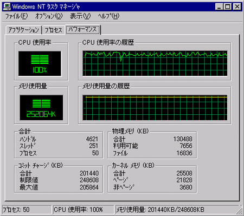This screenshot has width=244, height=216.
Task: Click the 制限値 value 248608
Action: [x=89, y=180]
